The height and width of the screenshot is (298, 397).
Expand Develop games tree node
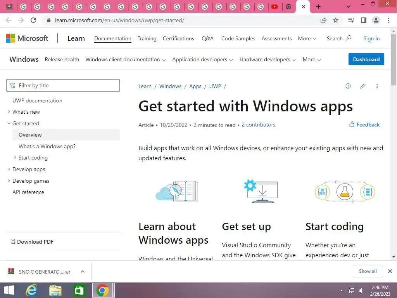coord(9,181)
